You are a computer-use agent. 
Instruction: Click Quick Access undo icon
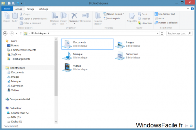pyautogui.click(x=18, y=3)
